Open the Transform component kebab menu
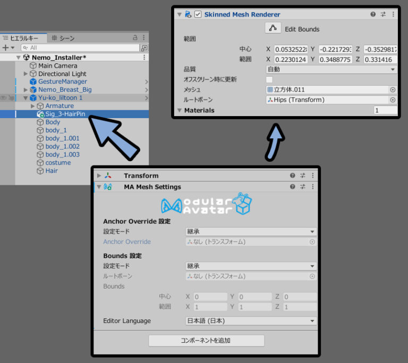Viewport: 408px width, 363px height. click(x=312, y=176)
